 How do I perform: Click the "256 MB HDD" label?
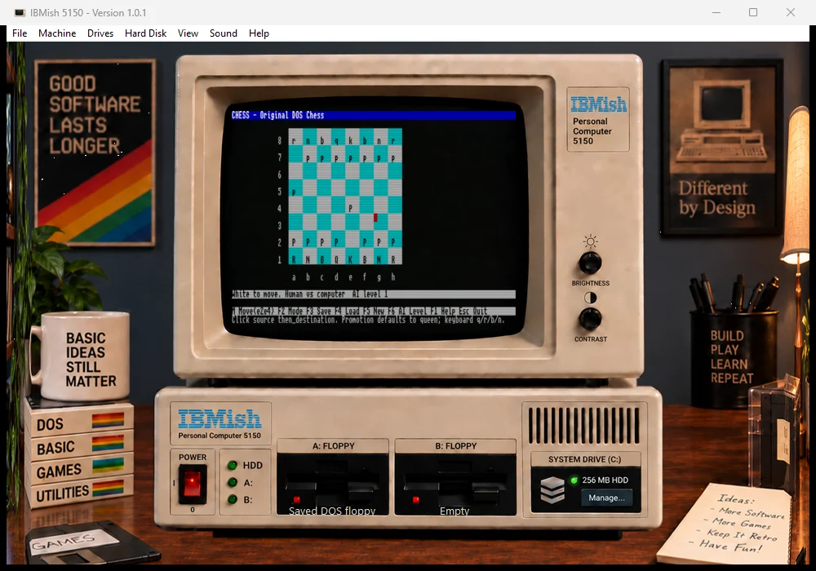point(605,480)
